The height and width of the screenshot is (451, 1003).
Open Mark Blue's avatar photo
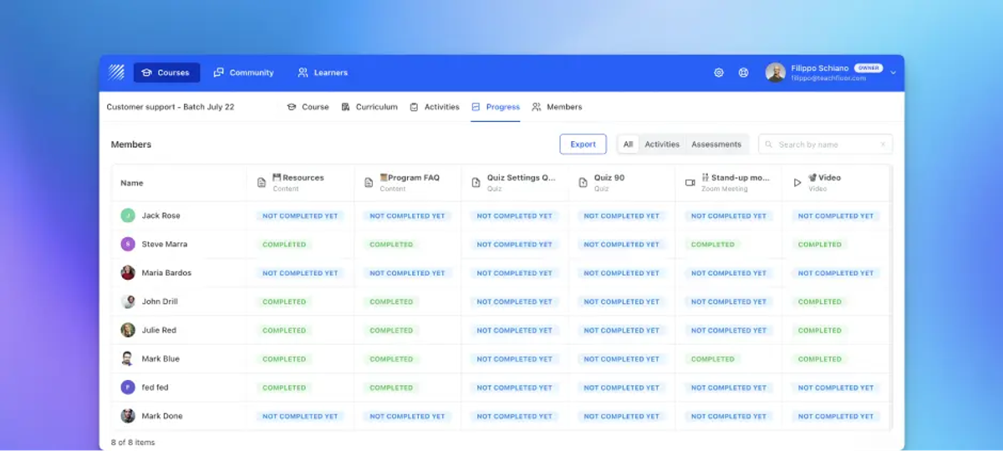click(x=128, y=358)
